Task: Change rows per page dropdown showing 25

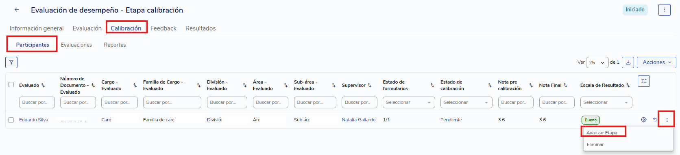Action: pos(597,62)
